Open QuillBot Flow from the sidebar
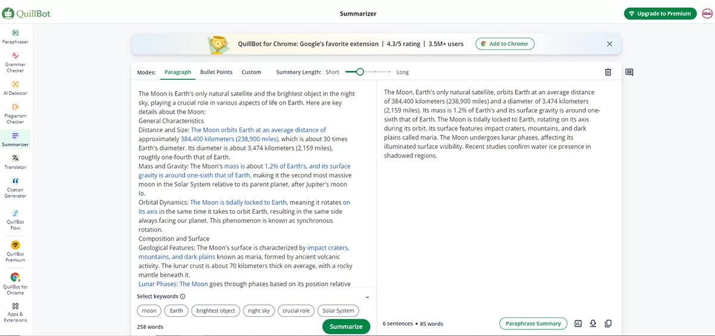 pyautogui.click(x=15, y=219)
